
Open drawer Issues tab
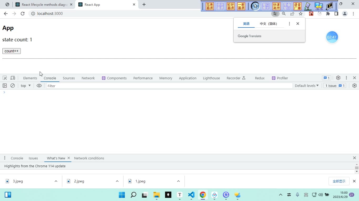(33, 158)
